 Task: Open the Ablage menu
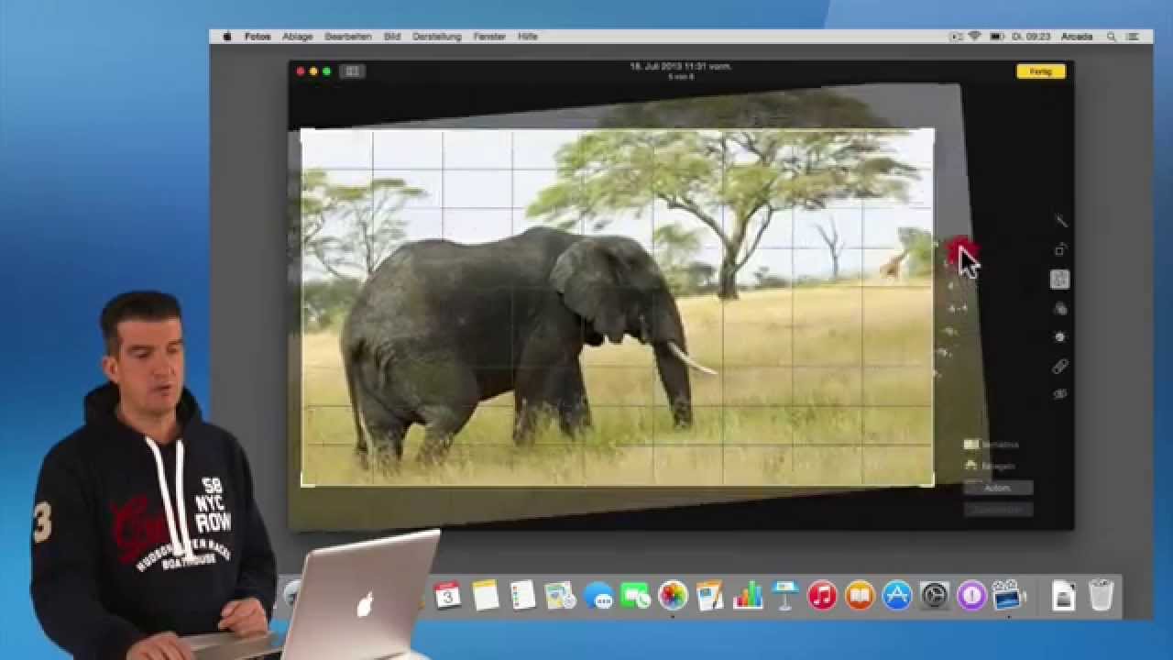pyautogui.click(x=298, y=37)
